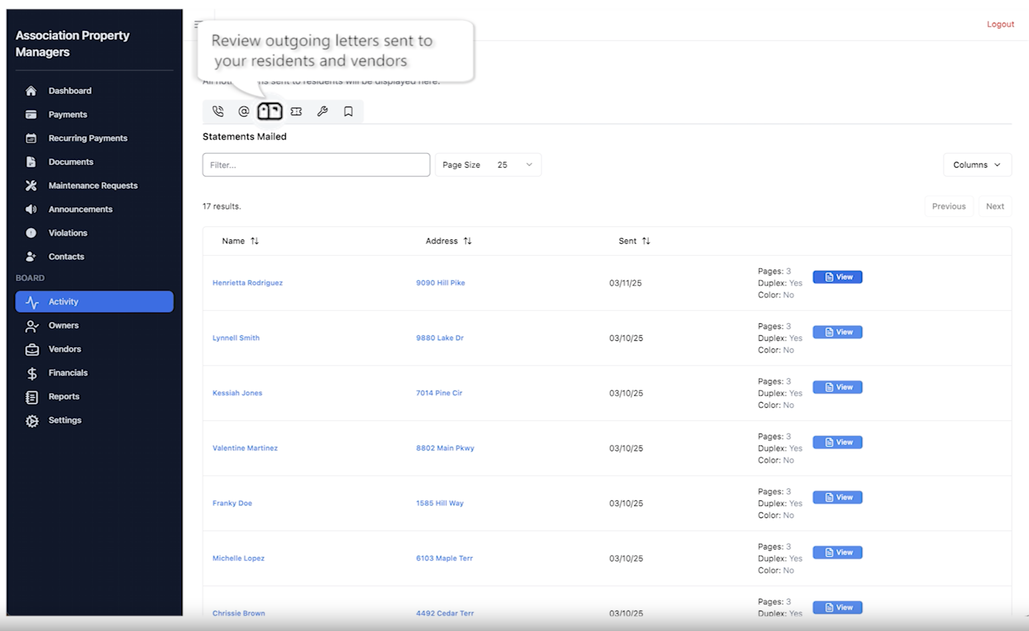The height and width of the screenshot is (631, 1029).
Task: Sort table by Sent date column
Action: click(x=634, y=241)
